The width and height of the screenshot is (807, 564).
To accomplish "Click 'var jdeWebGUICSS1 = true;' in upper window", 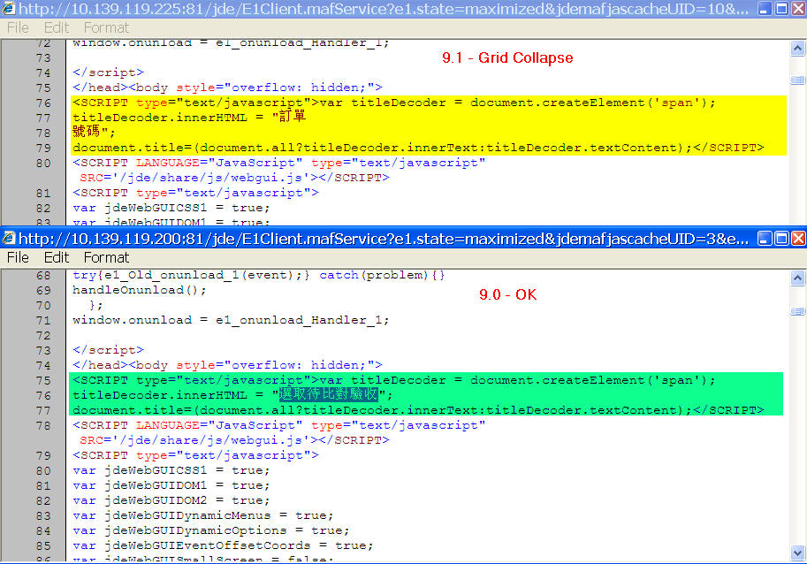I will click(x=171, y=208).
